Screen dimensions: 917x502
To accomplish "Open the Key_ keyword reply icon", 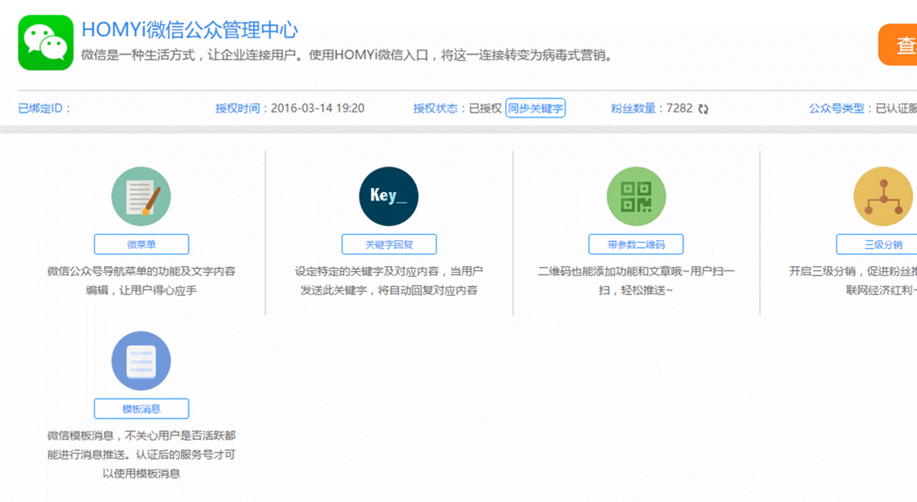I will [x=389, y=196].
